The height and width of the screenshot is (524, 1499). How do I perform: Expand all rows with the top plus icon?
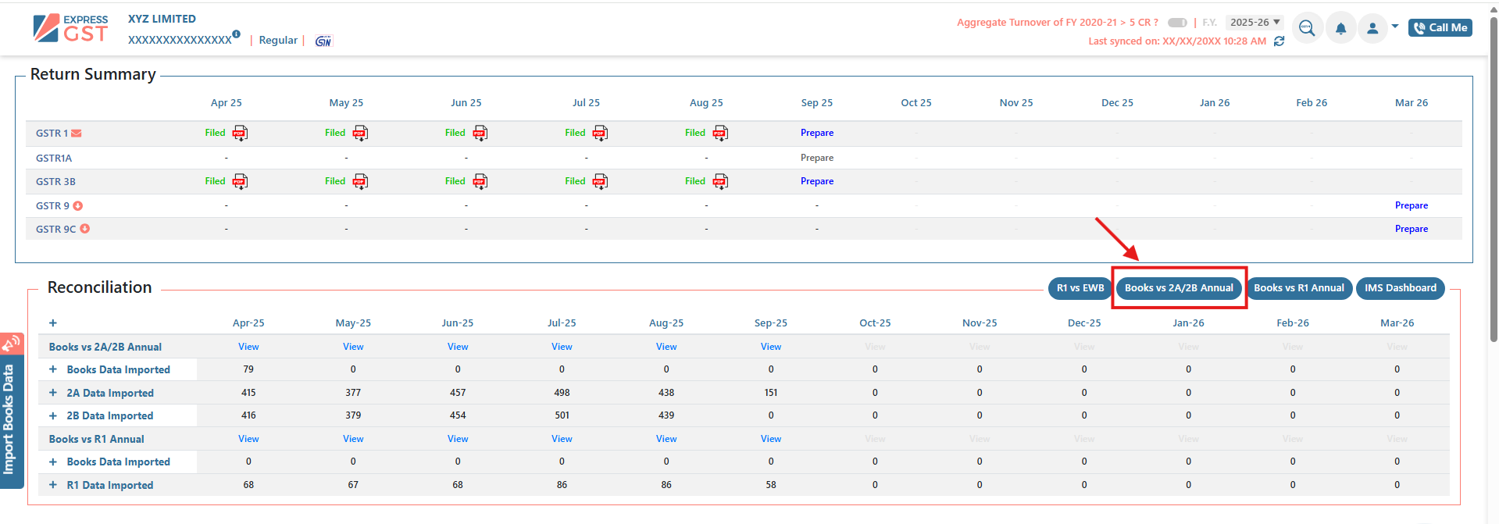(53, 323)
